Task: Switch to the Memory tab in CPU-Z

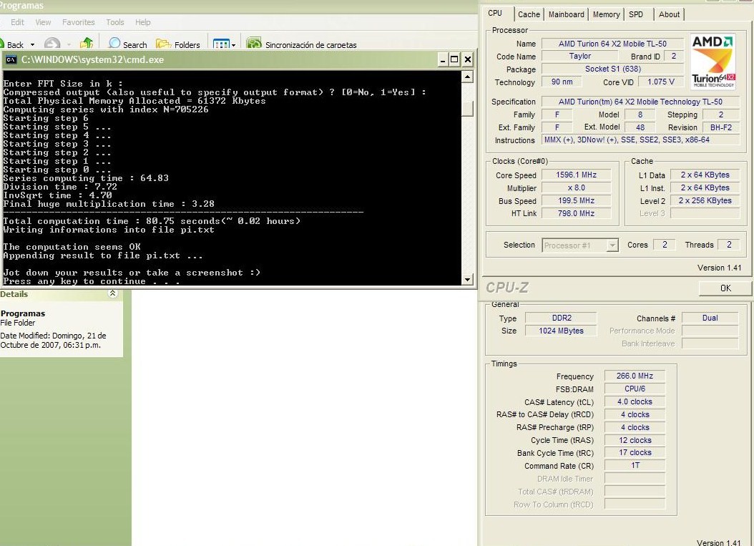Action: pos(606,14)
